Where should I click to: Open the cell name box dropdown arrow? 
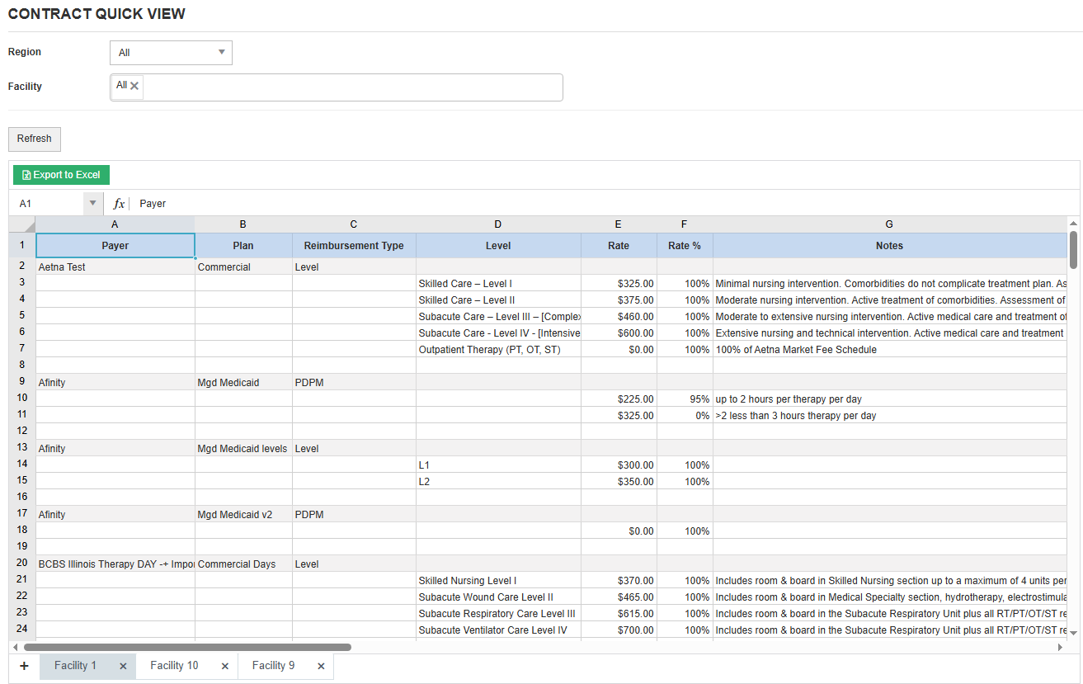(x=92, y=204)
